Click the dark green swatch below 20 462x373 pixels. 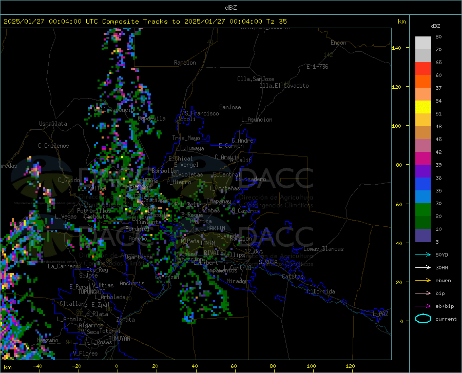point(423,223)
